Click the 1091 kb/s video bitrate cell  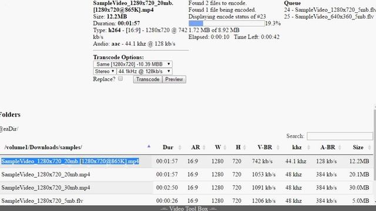point(264,188)
